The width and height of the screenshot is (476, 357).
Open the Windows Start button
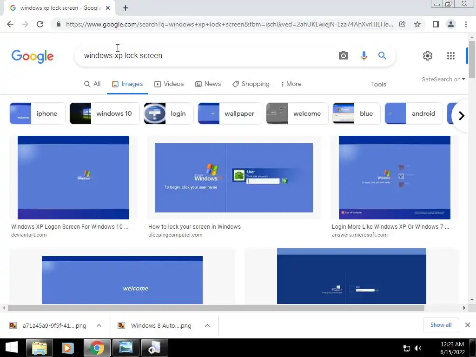point(12,348)
